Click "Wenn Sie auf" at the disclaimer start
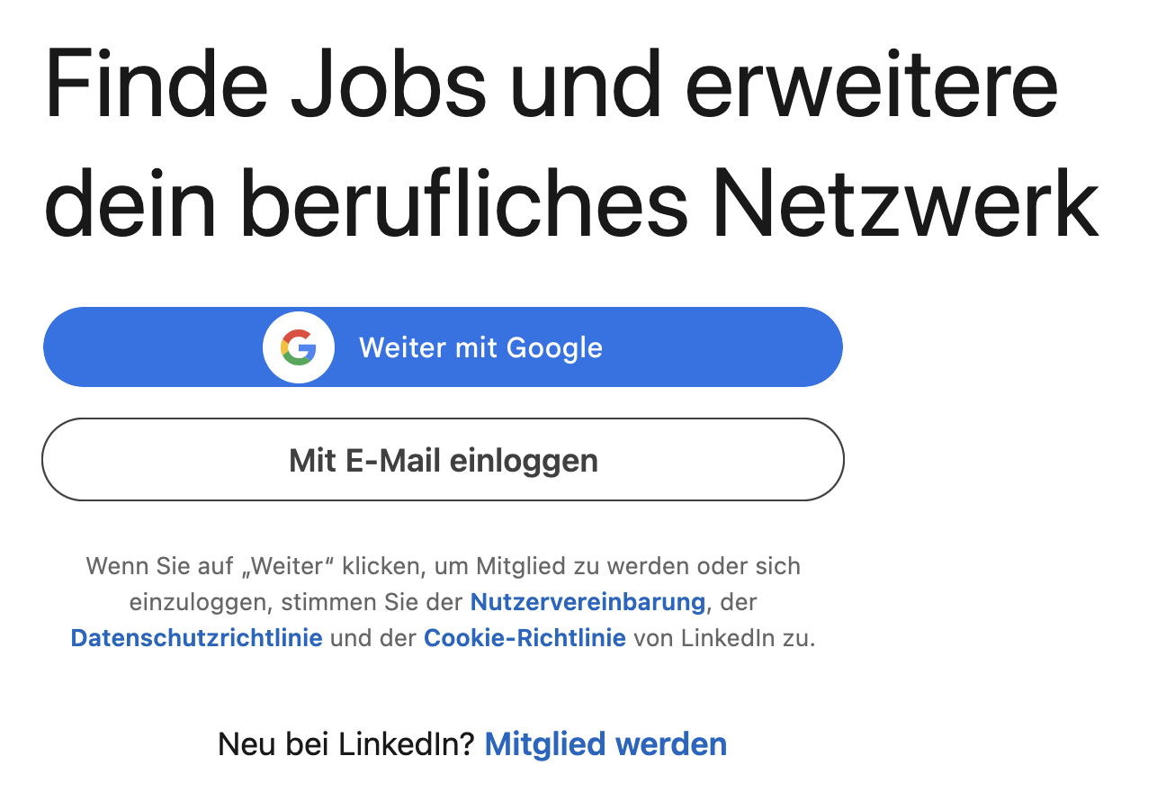The height and width of the screenshot is (792, 1175). [157, 566]
